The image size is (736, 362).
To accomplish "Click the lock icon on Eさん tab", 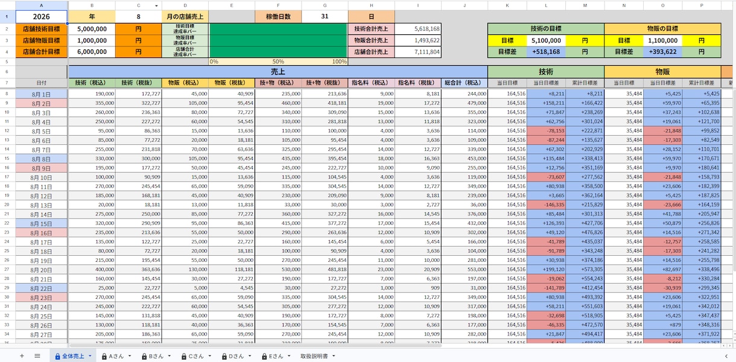I will (264, 356).
